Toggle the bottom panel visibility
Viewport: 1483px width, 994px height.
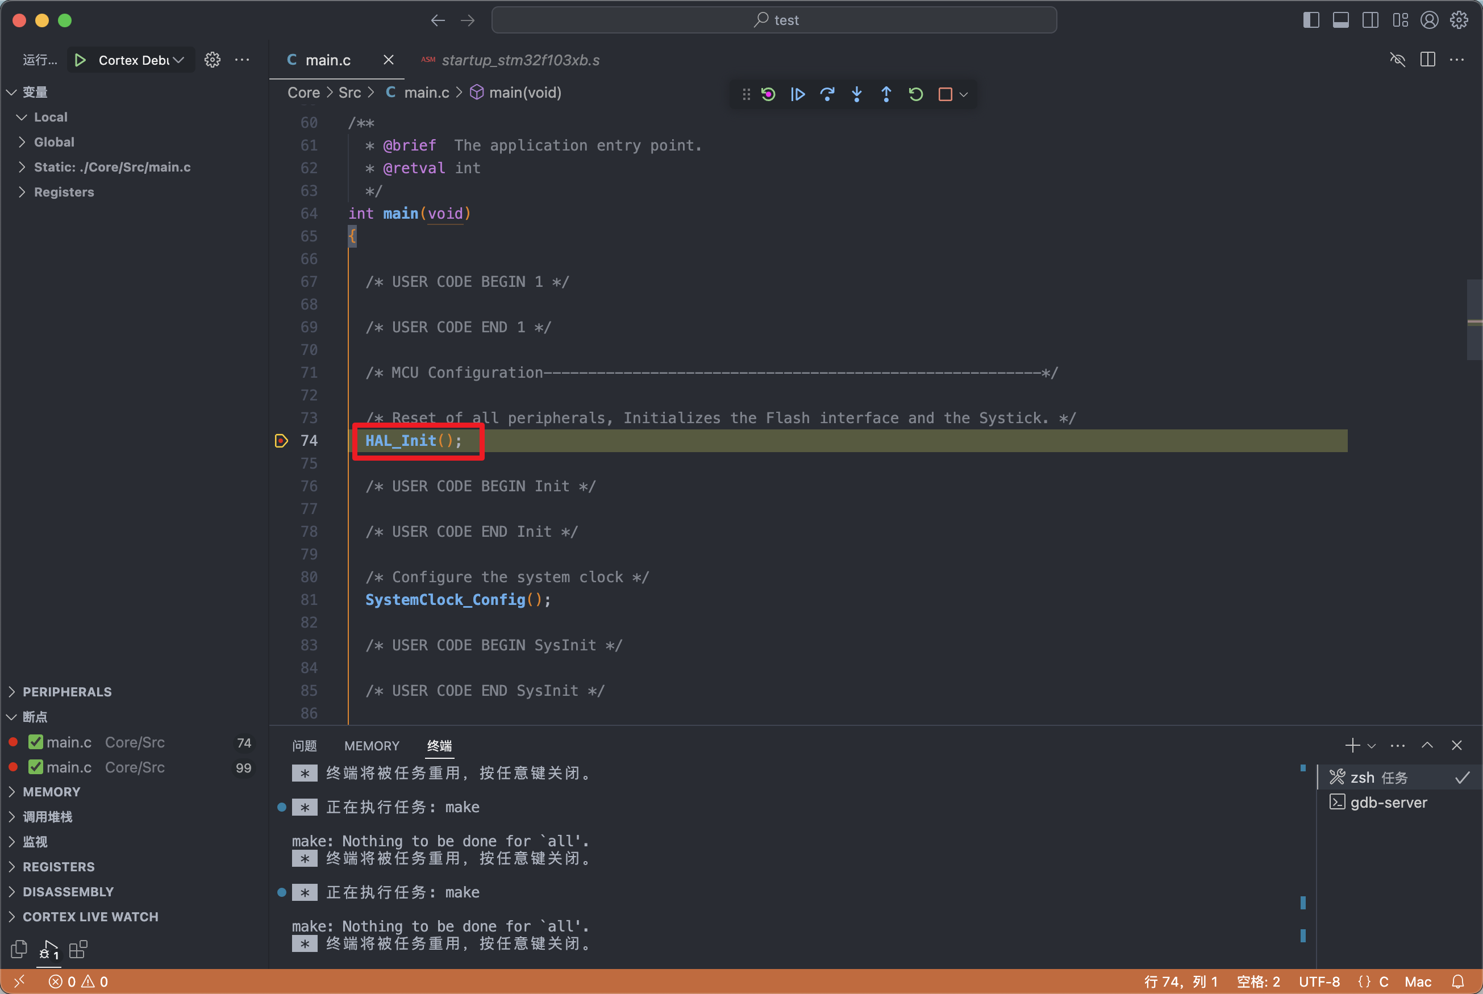(1340, 20)
